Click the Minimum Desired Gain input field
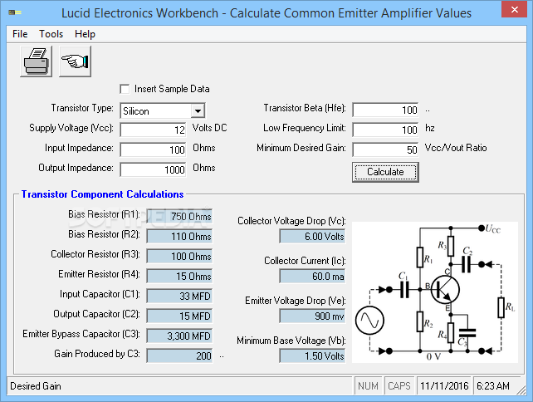The image size is (533, 402). click(x=385, y=150)
